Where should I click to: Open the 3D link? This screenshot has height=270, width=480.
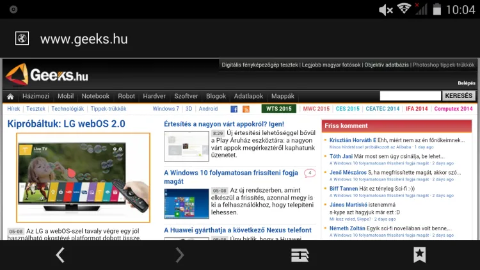189,109
